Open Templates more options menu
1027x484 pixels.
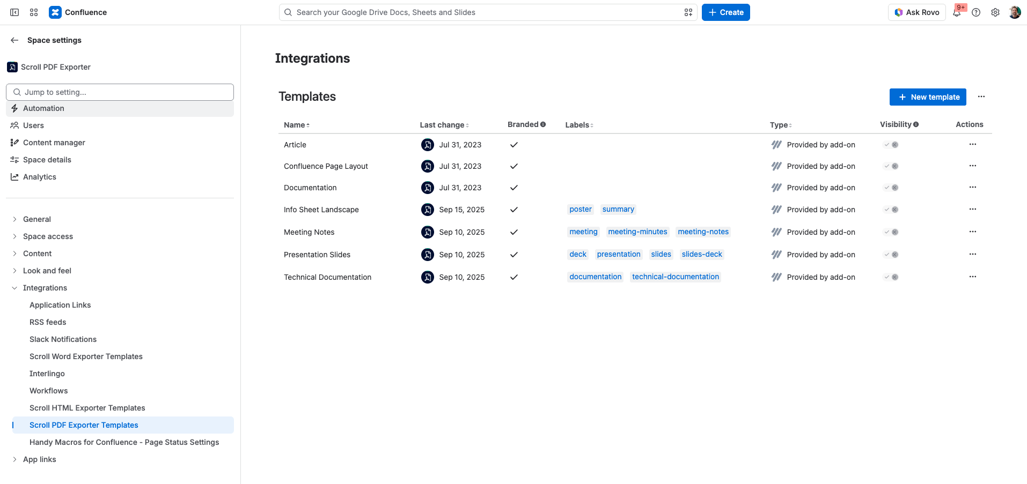coord(981,96)
